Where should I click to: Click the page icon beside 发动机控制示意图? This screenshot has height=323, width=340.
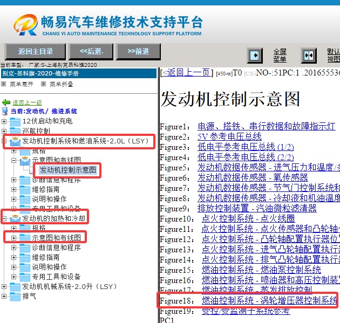pyautogui.click(x=31, y=170)
